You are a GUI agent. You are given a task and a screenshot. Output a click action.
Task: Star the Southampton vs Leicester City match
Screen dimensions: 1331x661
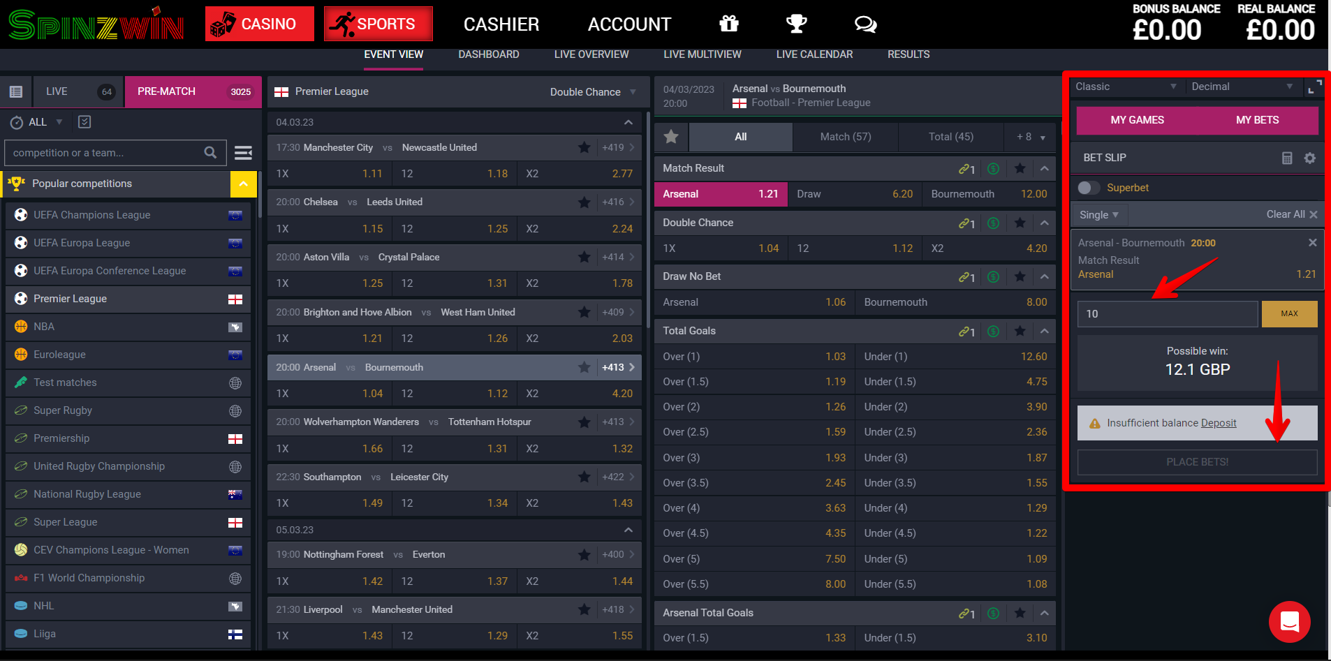point(584,477)
